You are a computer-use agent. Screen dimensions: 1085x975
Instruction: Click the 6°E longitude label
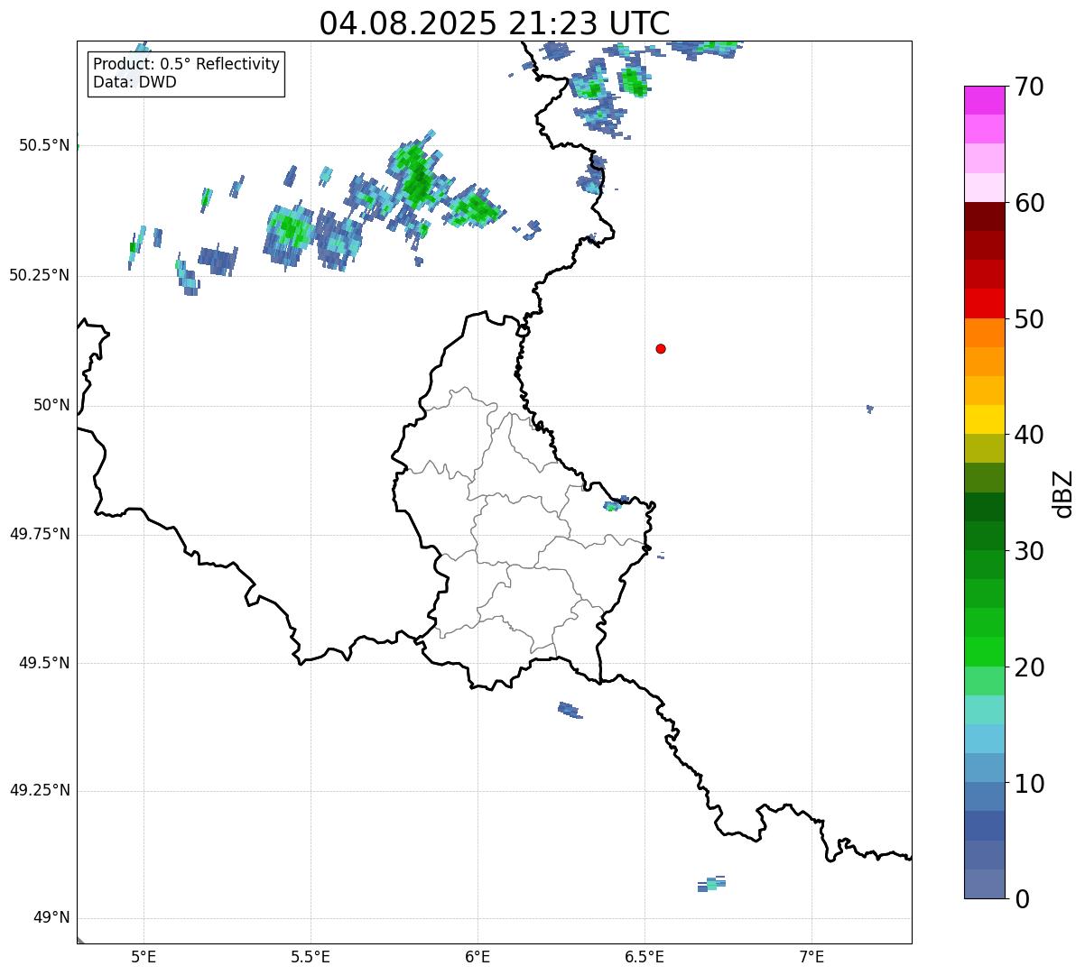478,956
